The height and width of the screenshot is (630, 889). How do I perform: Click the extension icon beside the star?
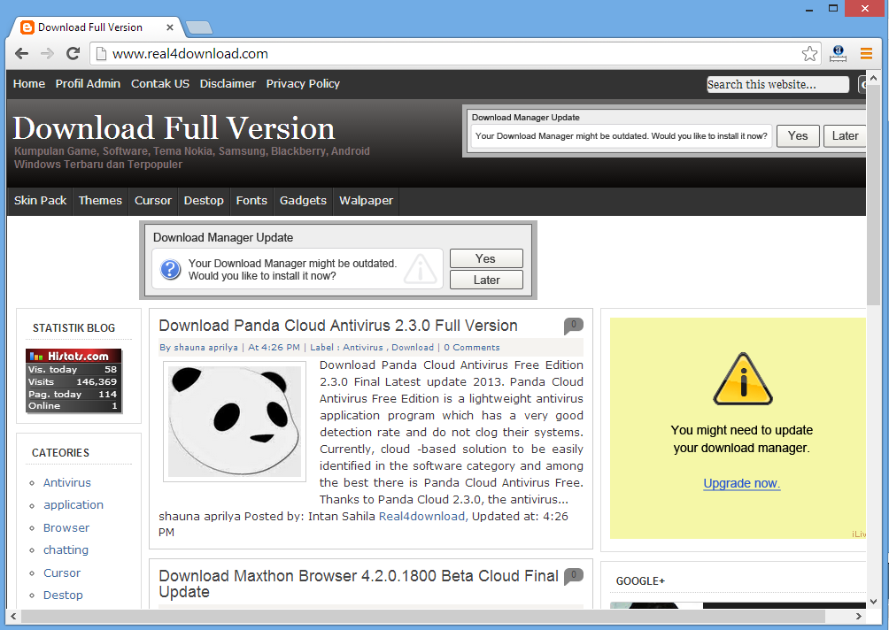(x=838, y=54)
